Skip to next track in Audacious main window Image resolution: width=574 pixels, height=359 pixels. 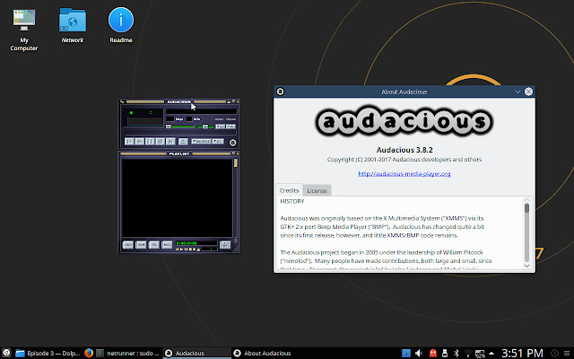170,142
